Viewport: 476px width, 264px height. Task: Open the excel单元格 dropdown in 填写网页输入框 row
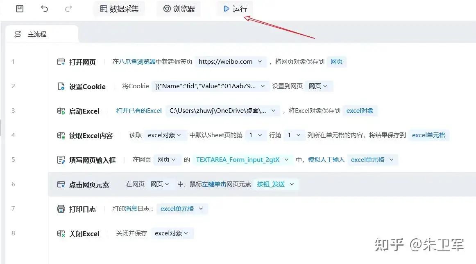click(x=372, y=160)
